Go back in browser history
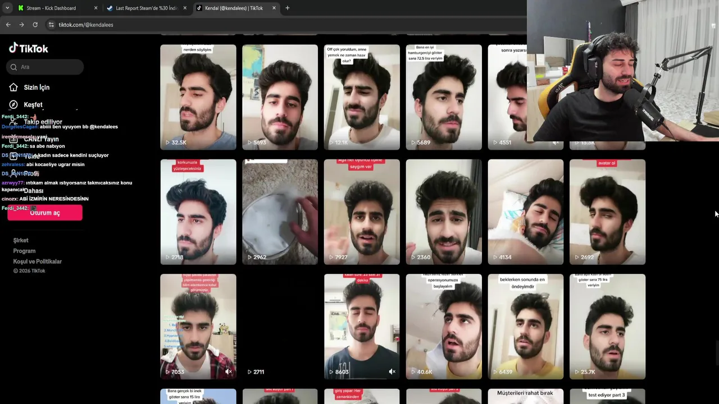The image size is (719, 404). coord(8,25)
